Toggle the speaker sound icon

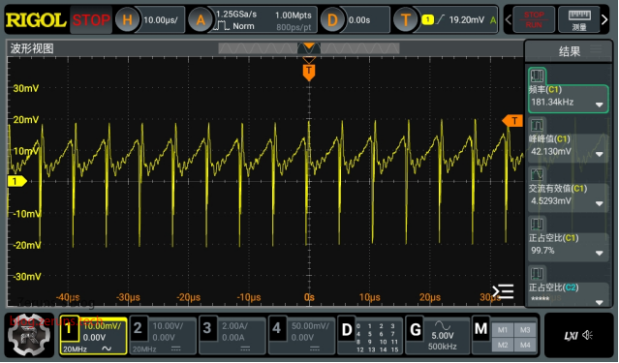click(x=587, y=335)
